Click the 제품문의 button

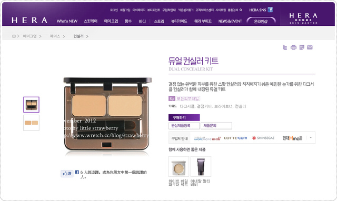(x=216, y=126)
